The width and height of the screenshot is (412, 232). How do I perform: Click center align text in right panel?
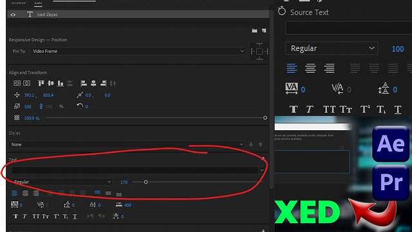point(310,68)
